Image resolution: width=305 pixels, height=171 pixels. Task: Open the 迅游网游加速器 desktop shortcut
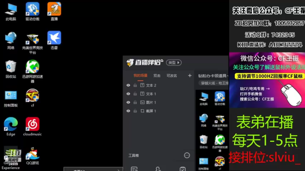(32, 71)
